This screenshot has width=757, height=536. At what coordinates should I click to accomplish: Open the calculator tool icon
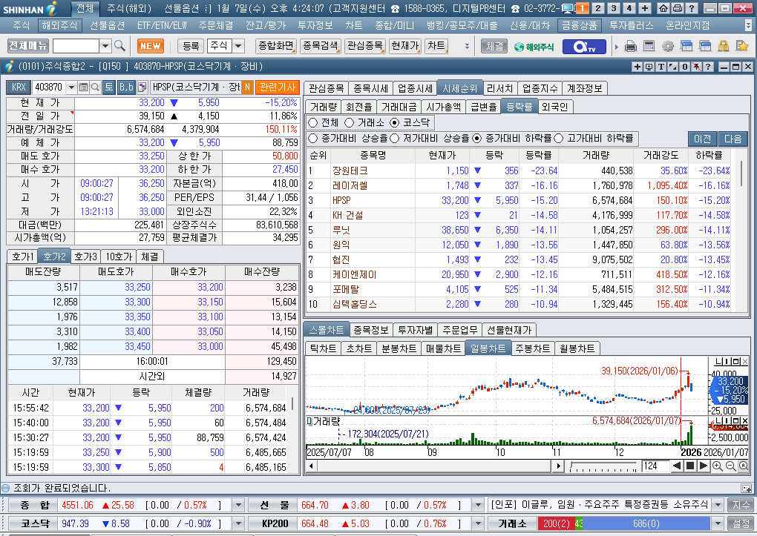click(649, 46)
